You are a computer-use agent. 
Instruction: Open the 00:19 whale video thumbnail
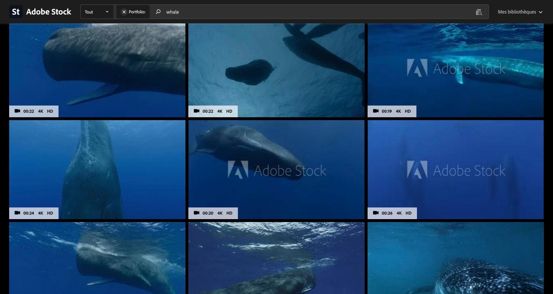click(x=456, y=70)
